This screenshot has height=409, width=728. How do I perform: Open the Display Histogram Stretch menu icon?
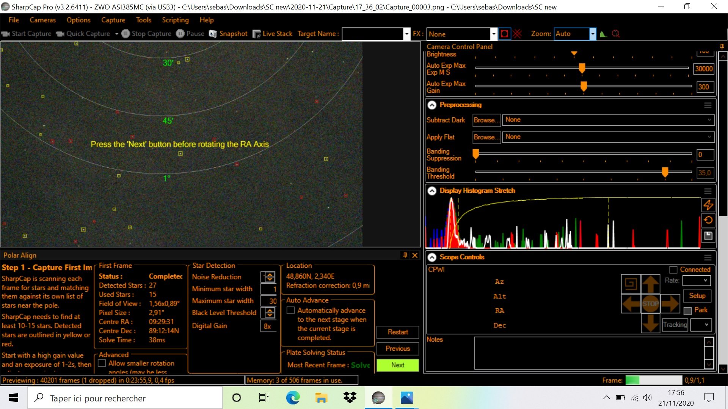coord(708,191)
